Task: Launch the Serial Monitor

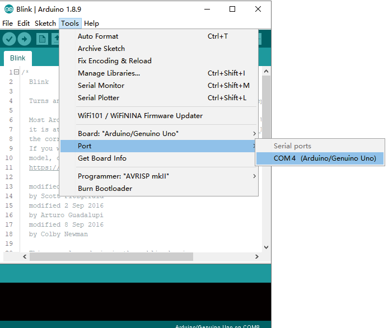Action: 159,86
